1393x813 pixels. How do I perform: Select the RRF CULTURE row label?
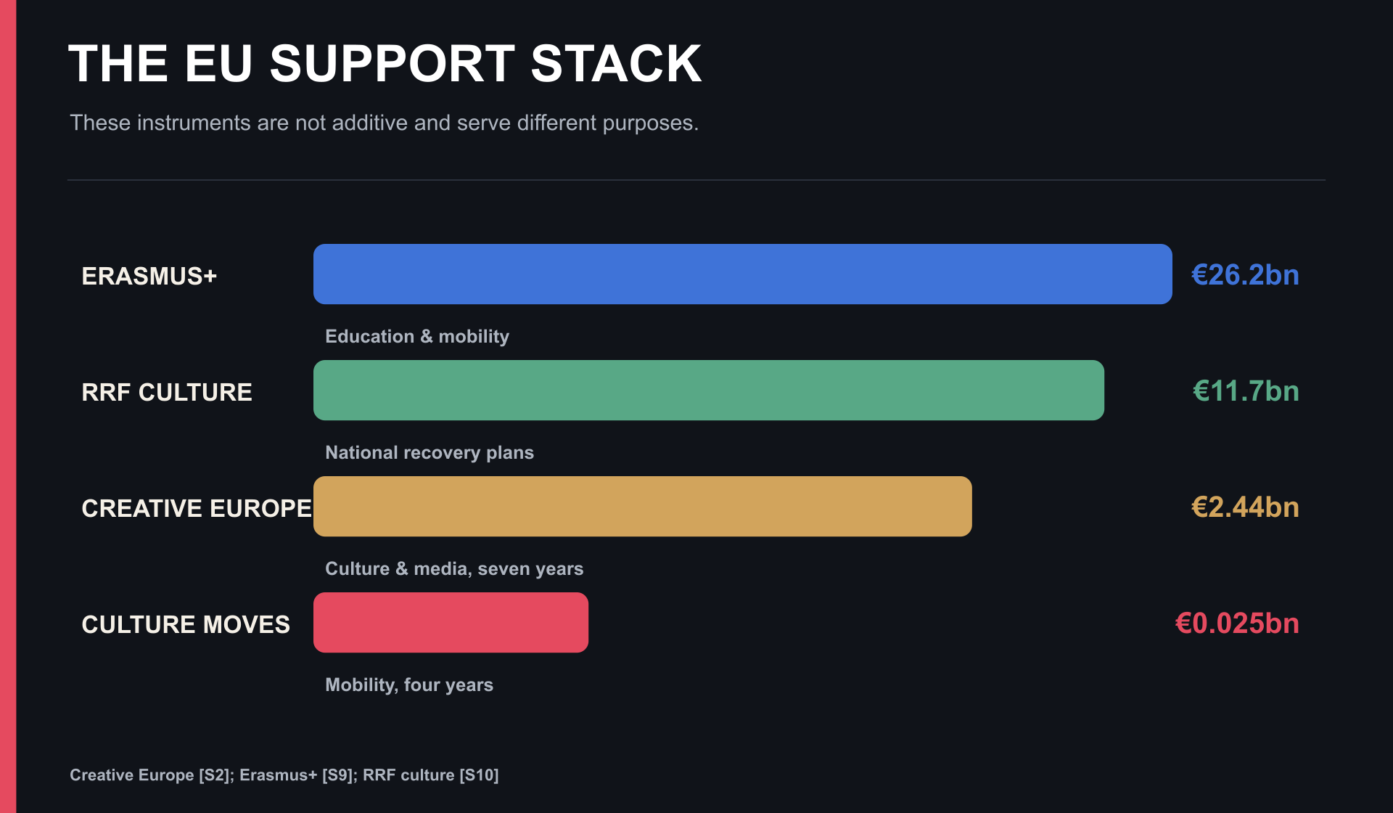(x=167, y=392)
